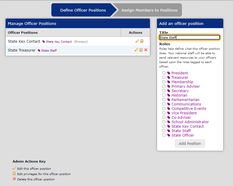The height and width of the screenshot is (186, 233).
Task: Edit the State Treasurer position
Action: pyautogui.click(x=136, y=50)
